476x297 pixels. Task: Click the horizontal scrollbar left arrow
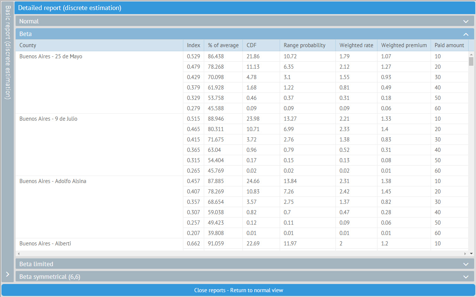coord(19,254)
